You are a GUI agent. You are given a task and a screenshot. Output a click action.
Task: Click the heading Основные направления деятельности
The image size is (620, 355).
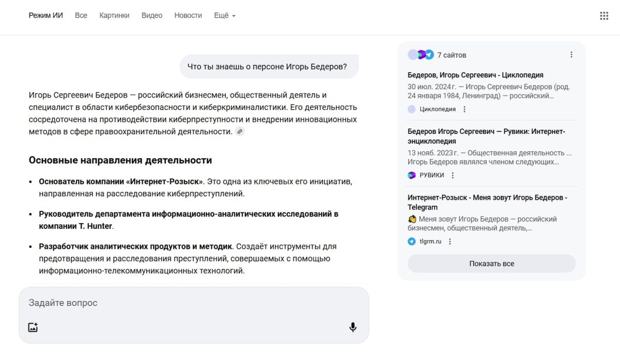[x=120, y=160]
